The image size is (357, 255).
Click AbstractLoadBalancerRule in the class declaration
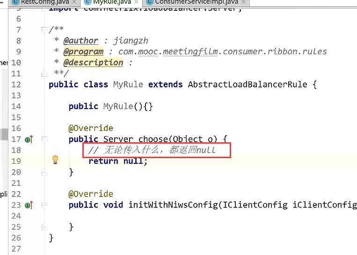click(x=248, y=85)
